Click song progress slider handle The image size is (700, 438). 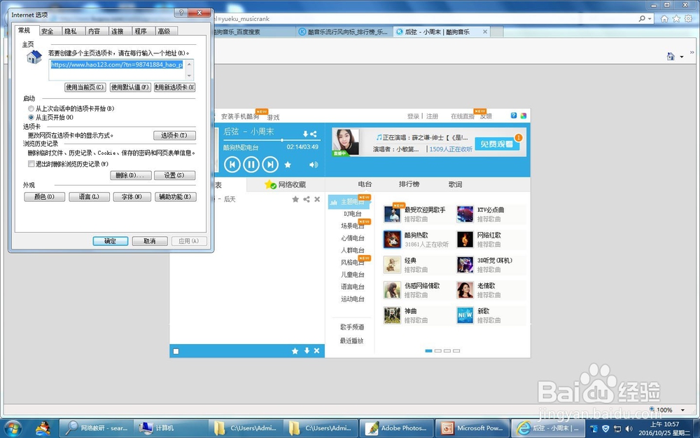click(281, 140)
